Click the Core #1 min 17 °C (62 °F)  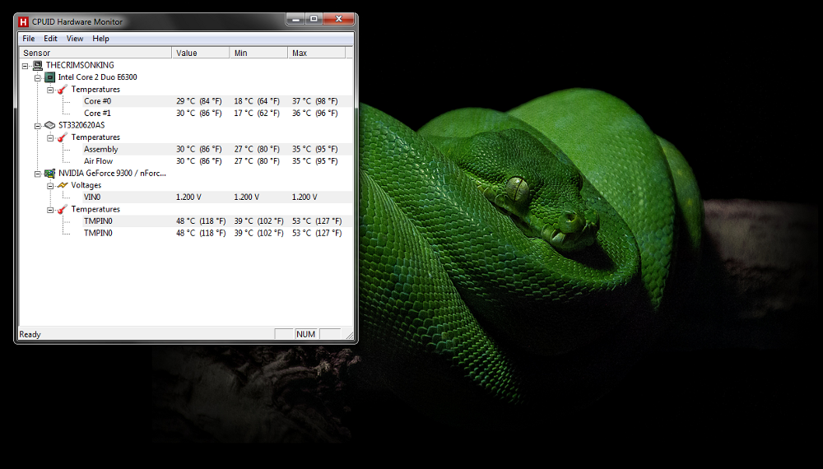tap(257, 114)
